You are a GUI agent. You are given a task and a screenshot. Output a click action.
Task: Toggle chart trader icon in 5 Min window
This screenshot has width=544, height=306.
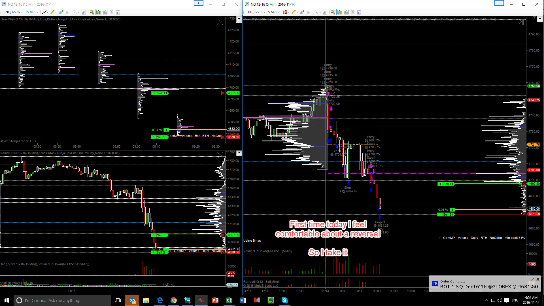click(x=333, y=12)
